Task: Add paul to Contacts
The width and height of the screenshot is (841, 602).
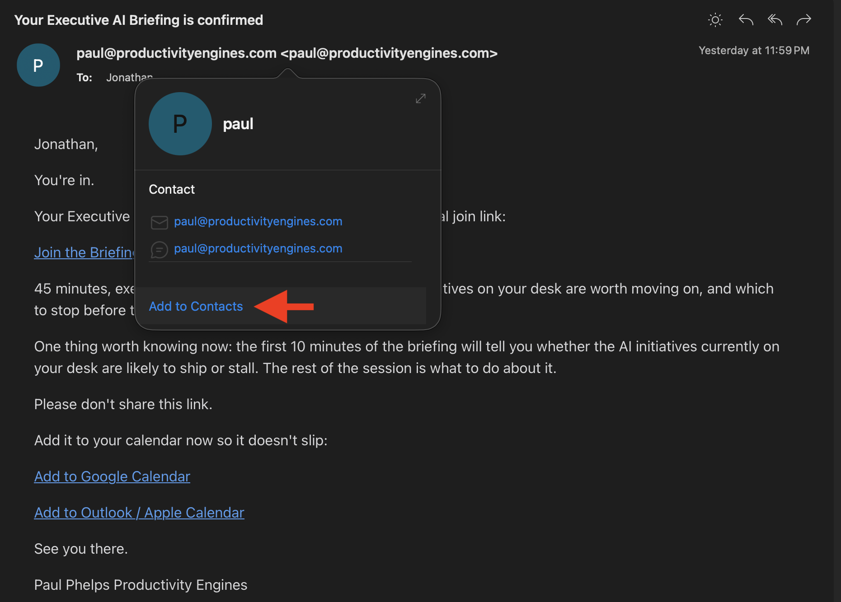Action: point(196,306)
